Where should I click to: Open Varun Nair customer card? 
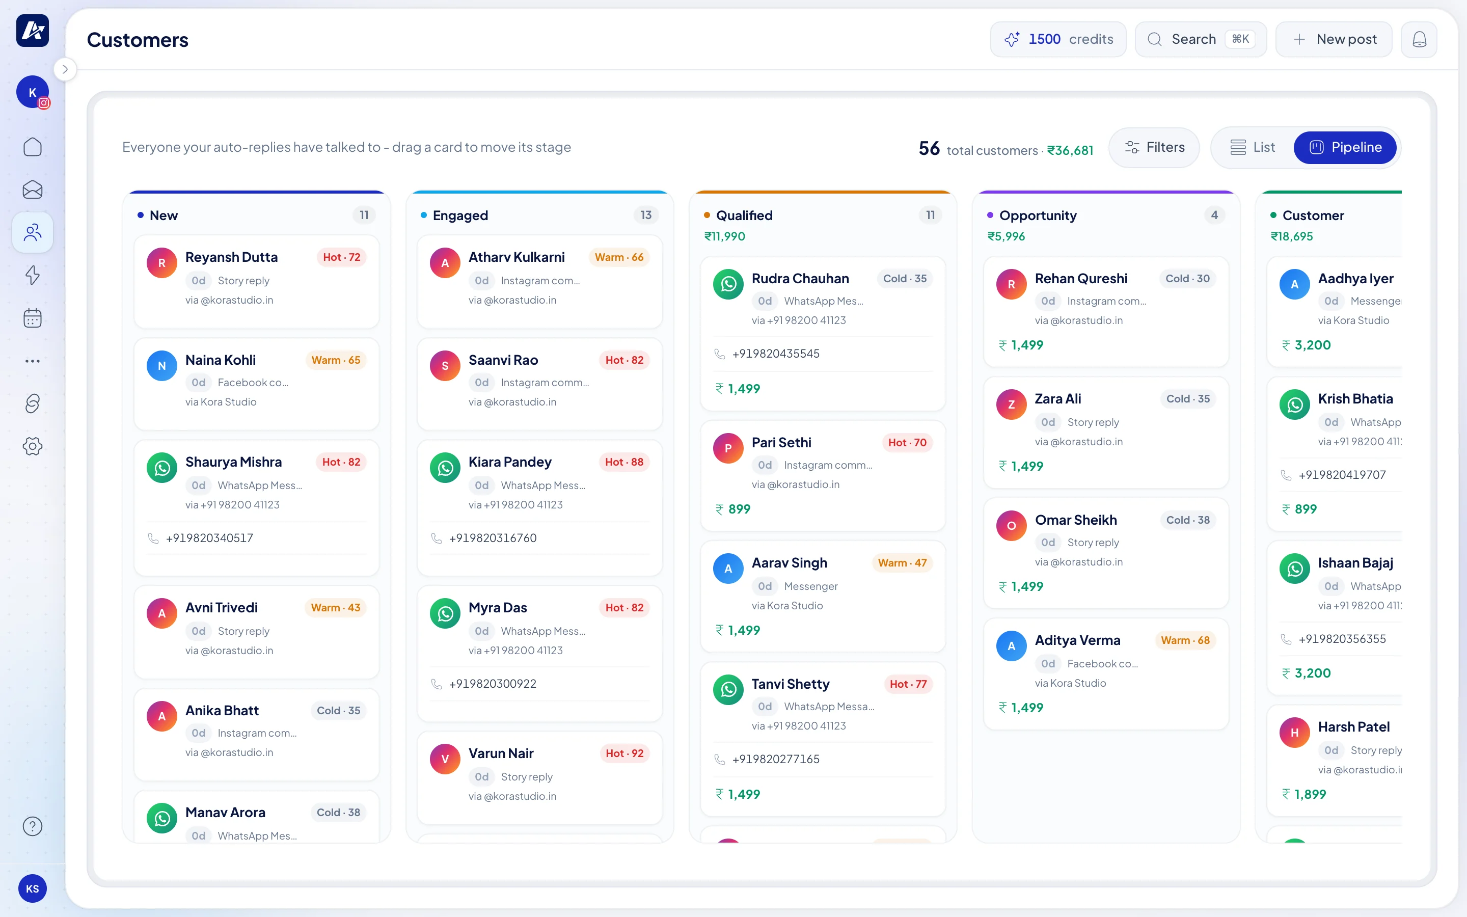(539, 777)
